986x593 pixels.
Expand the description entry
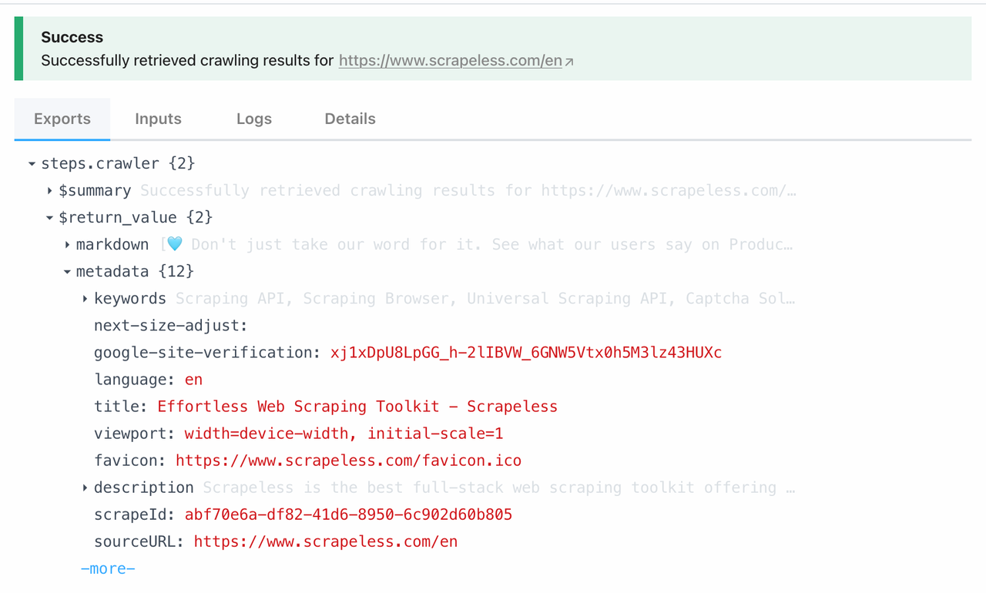(85, 488)
